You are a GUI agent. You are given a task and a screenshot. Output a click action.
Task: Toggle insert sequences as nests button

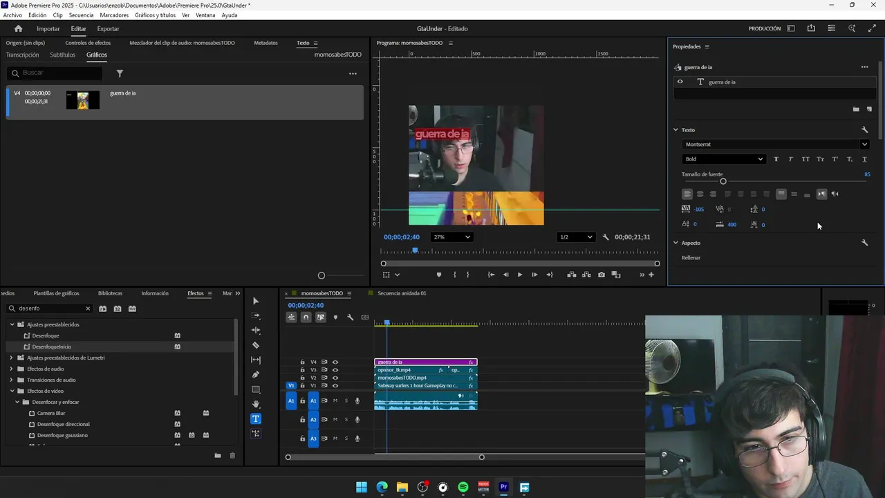coord(291,317)
